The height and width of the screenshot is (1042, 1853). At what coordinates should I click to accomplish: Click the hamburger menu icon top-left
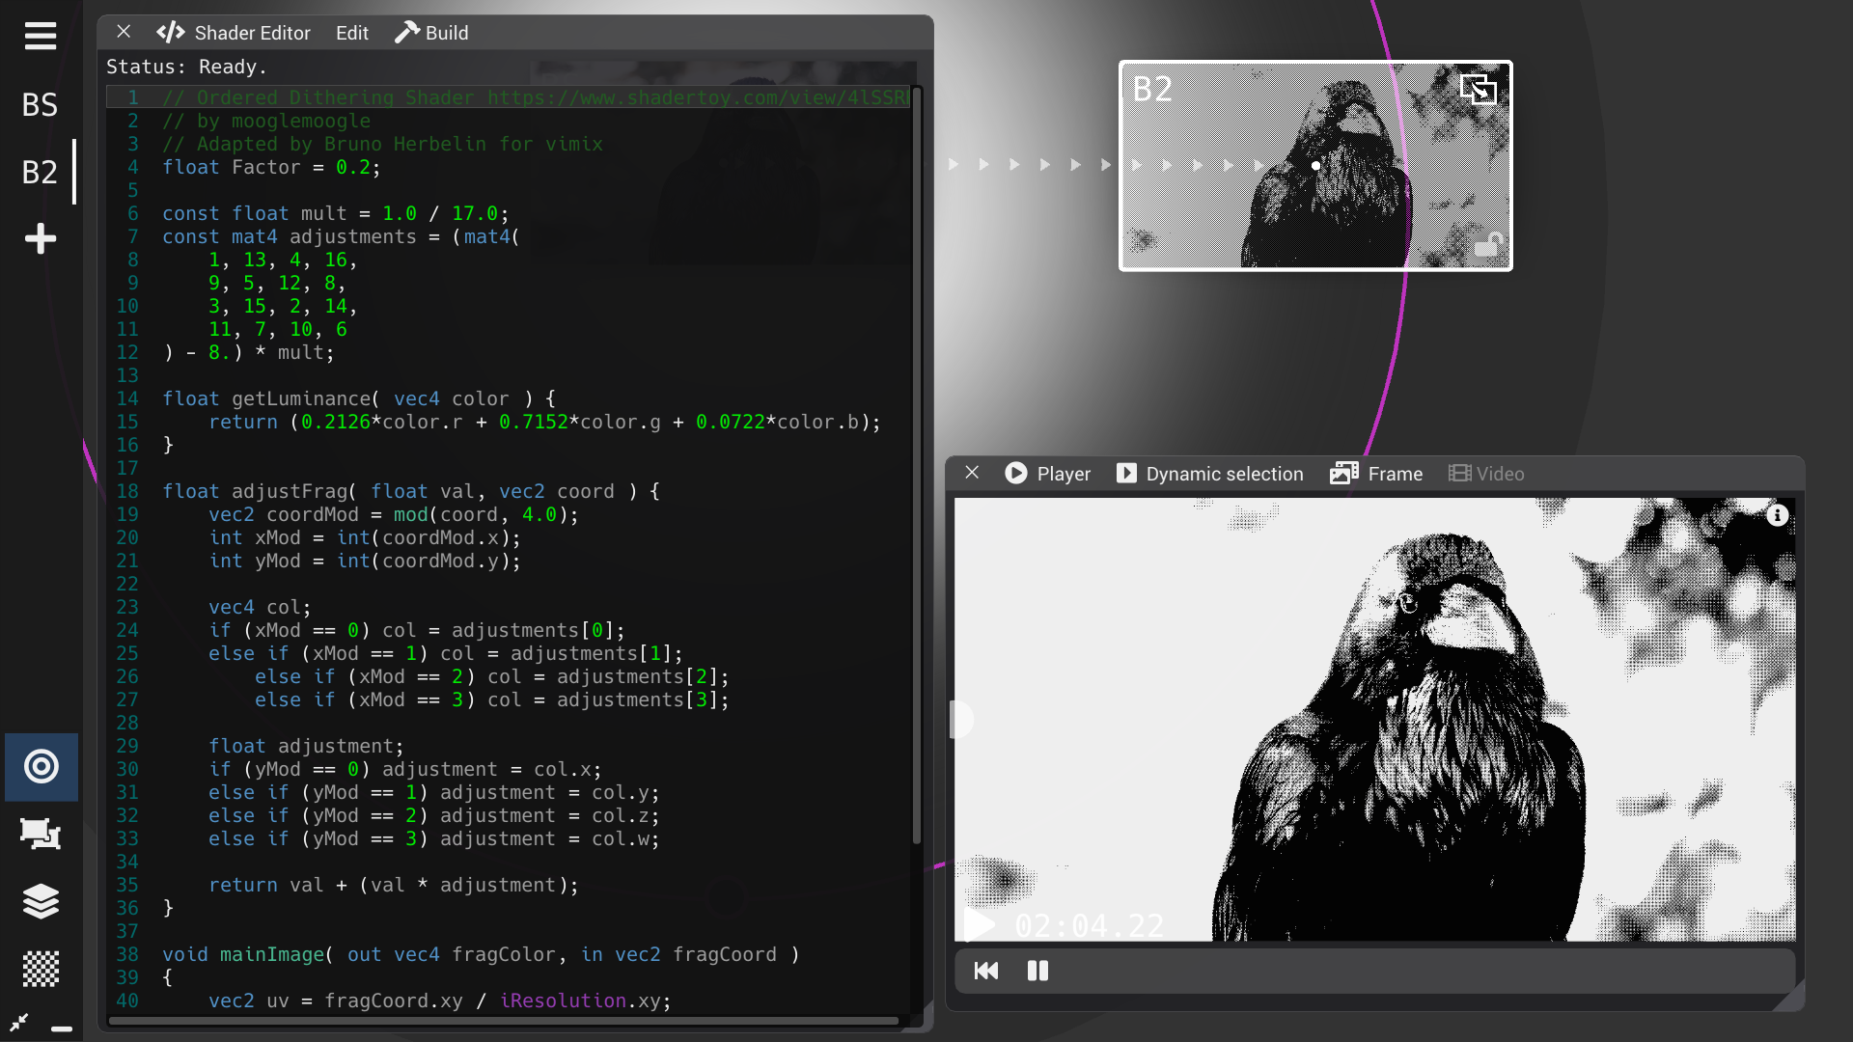[39, 36]
